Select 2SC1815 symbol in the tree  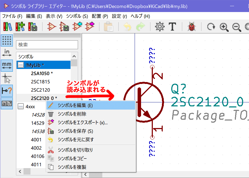click(x=40, y=82)
